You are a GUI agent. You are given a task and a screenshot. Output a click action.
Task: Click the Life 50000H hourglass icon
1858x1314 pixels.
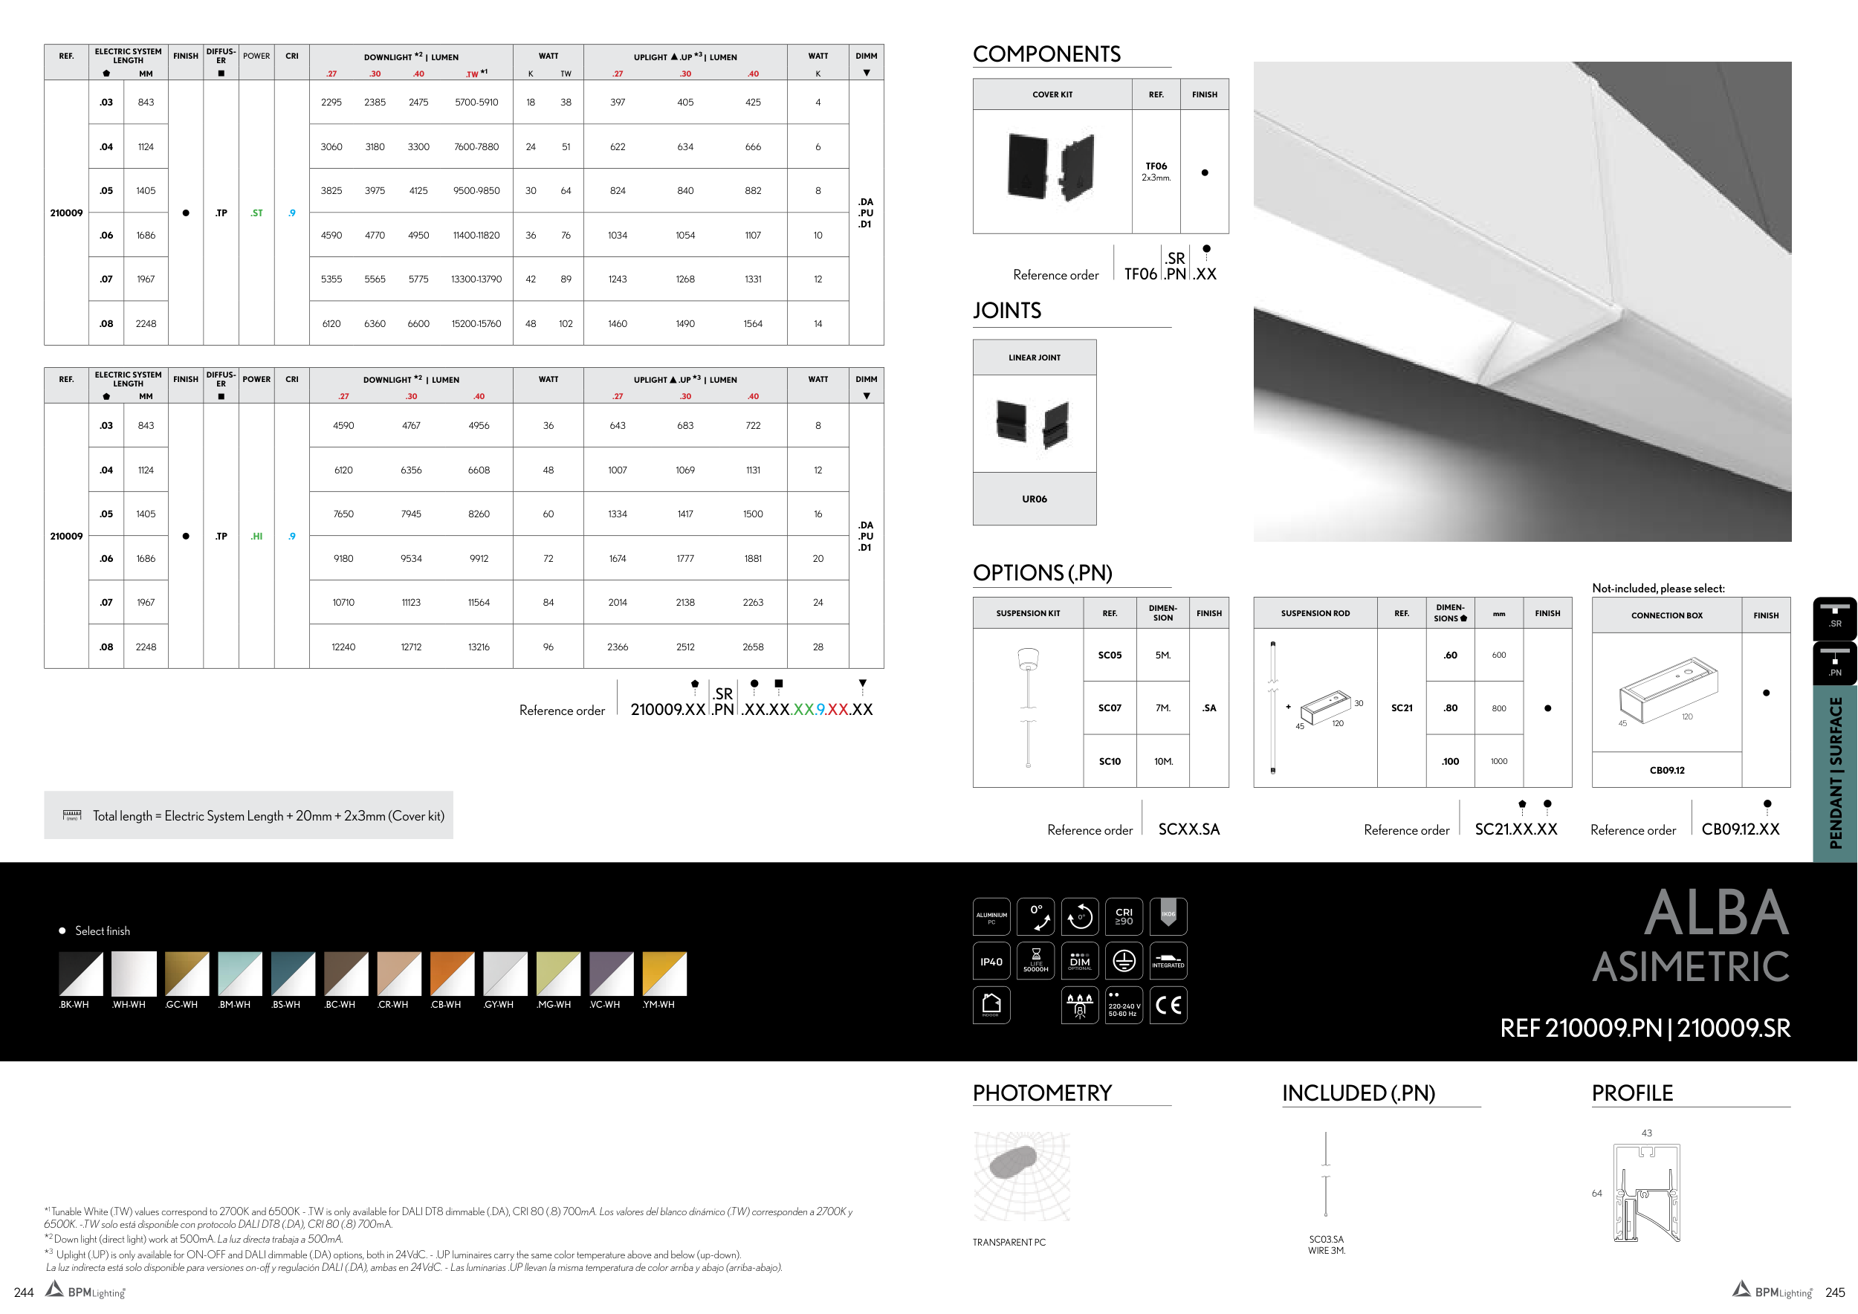[1035, 961]
